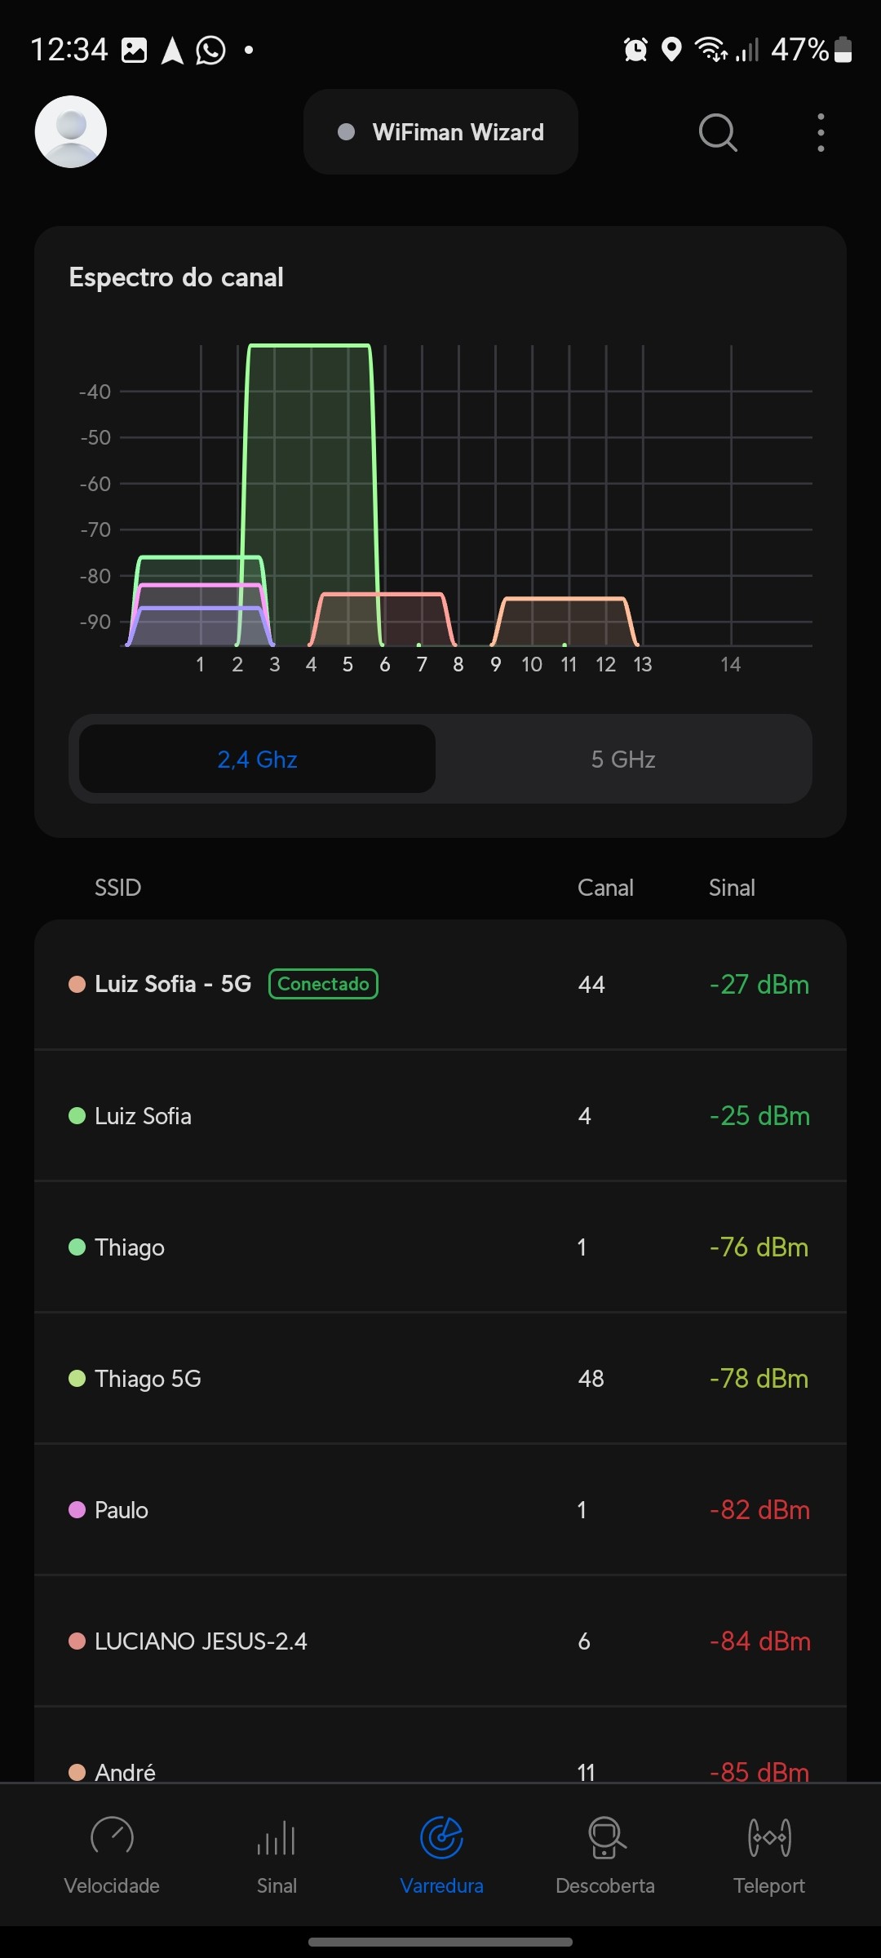881x1958 pixels.
Task: Tap the Conectado badge
Action: click(324, 984)
